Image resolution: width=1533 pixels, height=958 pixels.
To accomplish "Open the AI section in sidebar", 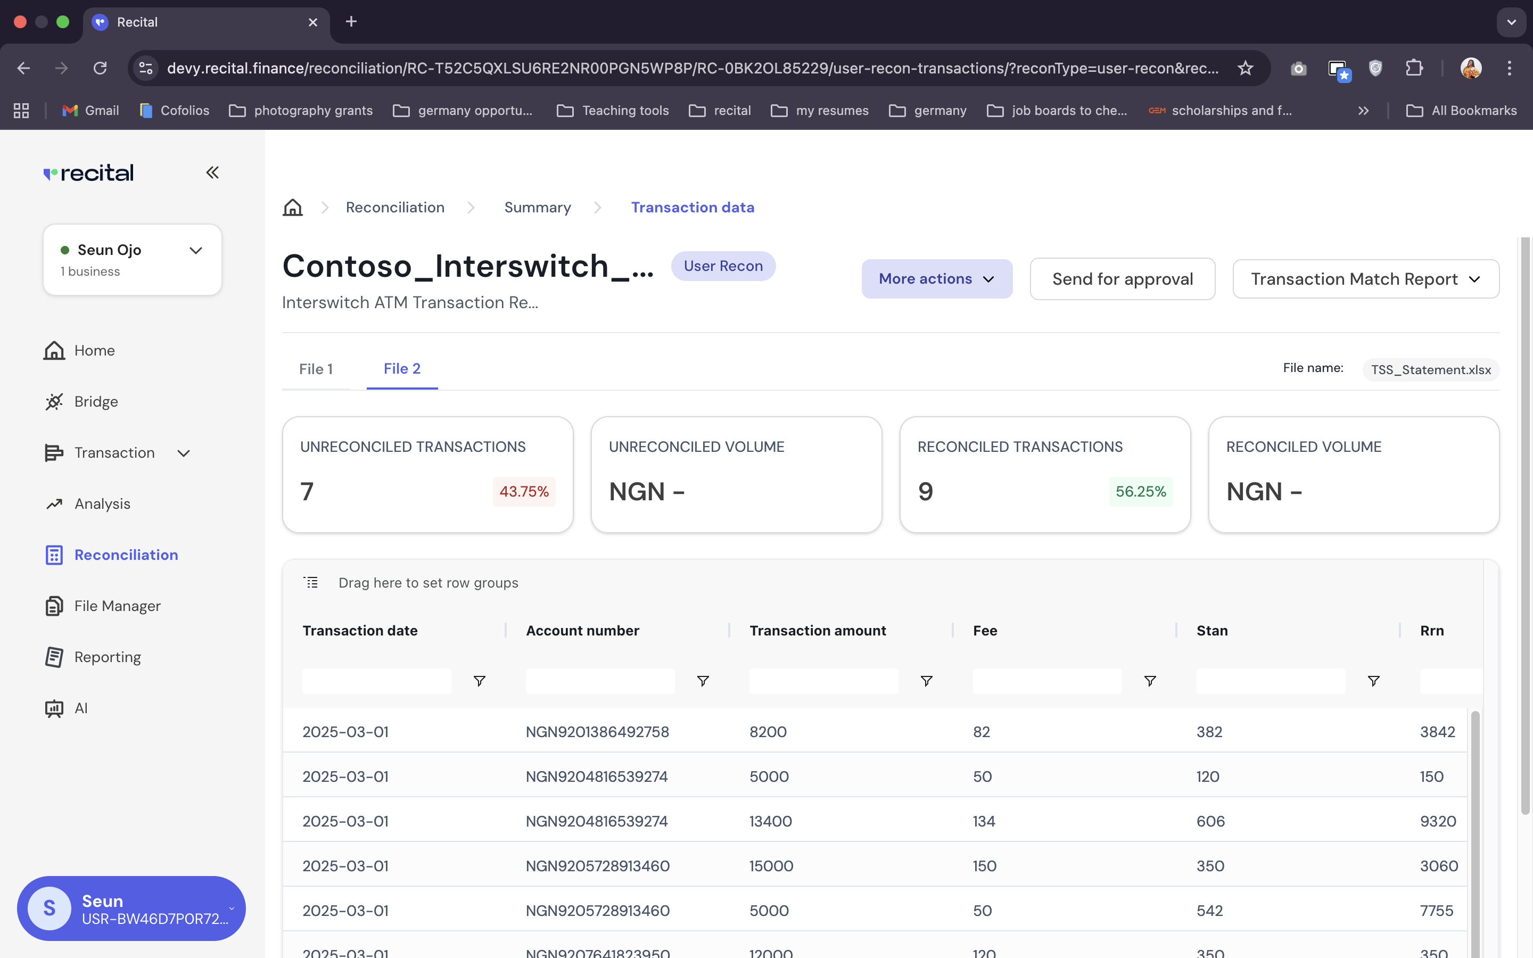I will [80, 708].
